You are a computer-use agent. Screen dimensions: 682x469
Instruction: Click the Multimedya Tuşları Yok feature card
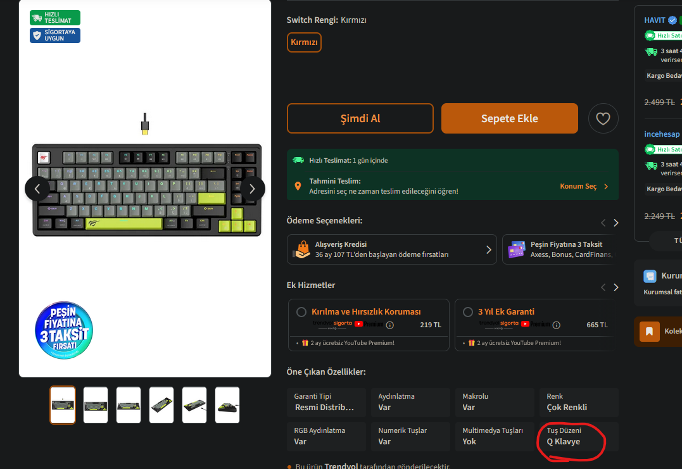pyautogui.click(x=495, y=436)
